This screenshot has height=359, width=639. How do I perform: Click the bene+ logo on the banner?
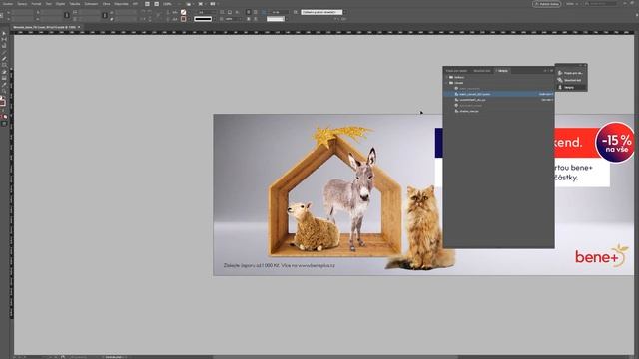(x=601, y=256)
